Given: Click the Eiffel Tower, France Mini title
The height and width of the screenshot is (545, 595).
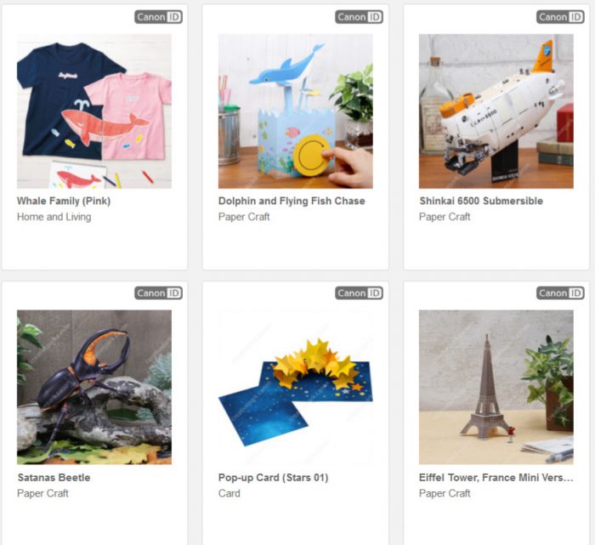Looking at the screenshot, I should click(496, 478).
